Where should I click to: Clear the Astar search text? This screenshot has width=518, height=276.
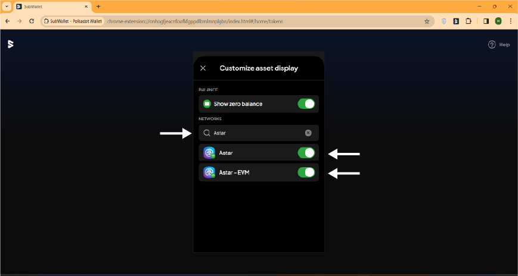click(308, 133)
